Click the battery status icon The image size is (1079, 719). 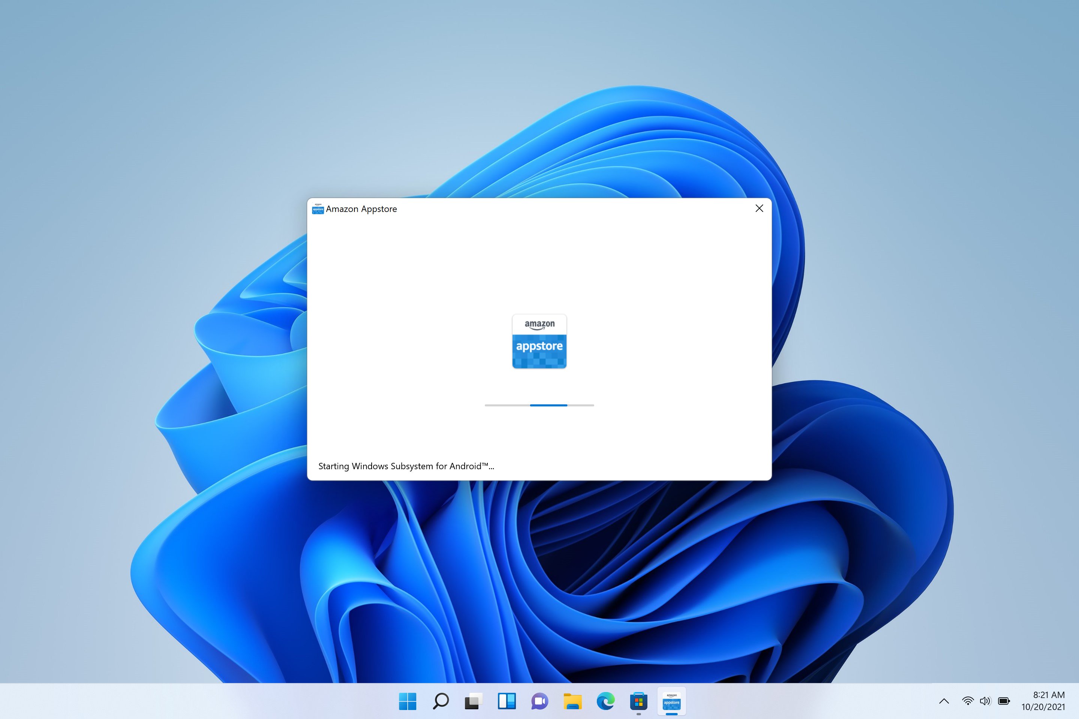point(1004,701)
